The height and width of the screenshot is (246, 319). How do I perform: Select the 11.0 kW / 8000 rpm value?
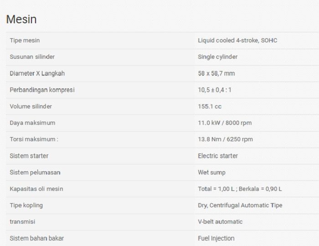pos(225,123)
